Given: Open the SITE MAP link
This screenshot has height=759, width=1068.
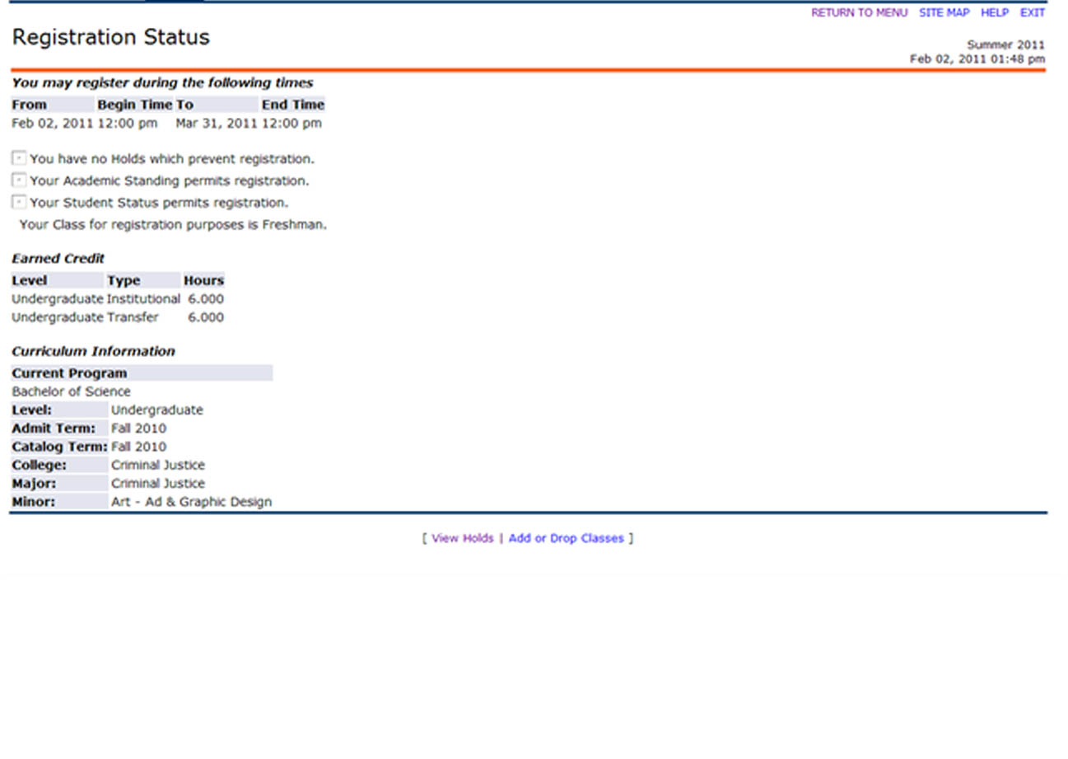Looking at the screenshot, I should click(x=944, y=13).
